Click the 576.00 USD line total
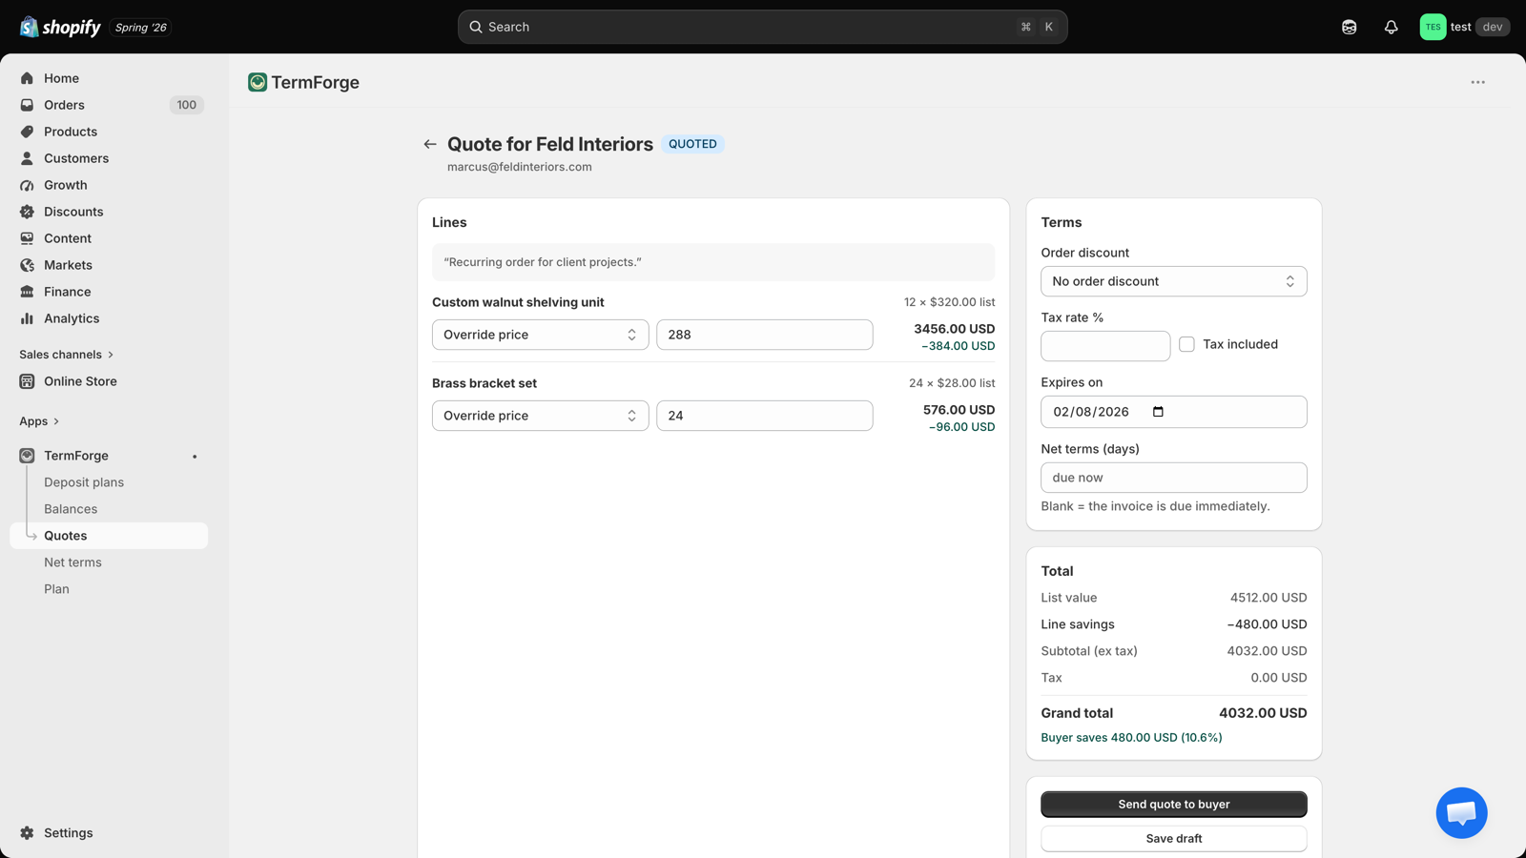 pos(959,410)
